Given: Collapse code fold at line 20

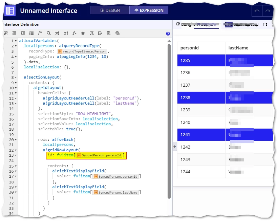Looking at the screenshot, I should (x=16, y=140).
